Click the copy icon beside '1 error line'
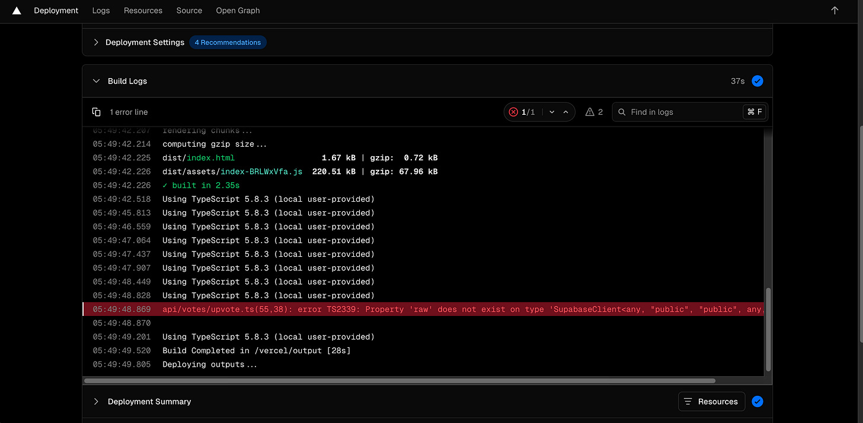863x423 pixels. point(97,111)
